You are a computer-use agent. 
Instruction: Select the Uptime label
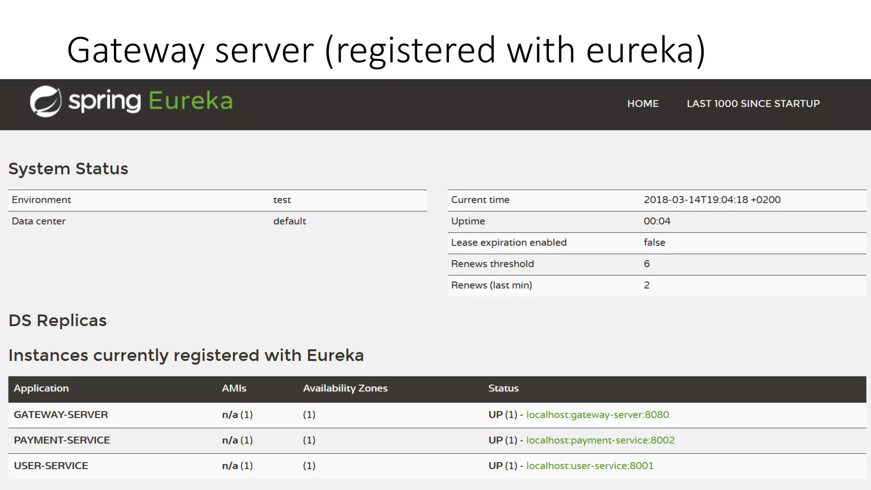tap(468, 221)
